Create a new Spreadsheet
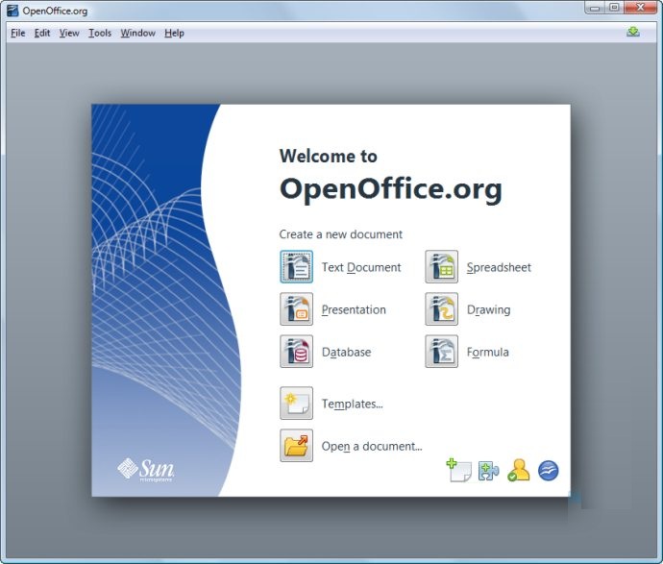The image size is (663, 564). [x=442, y=267]
